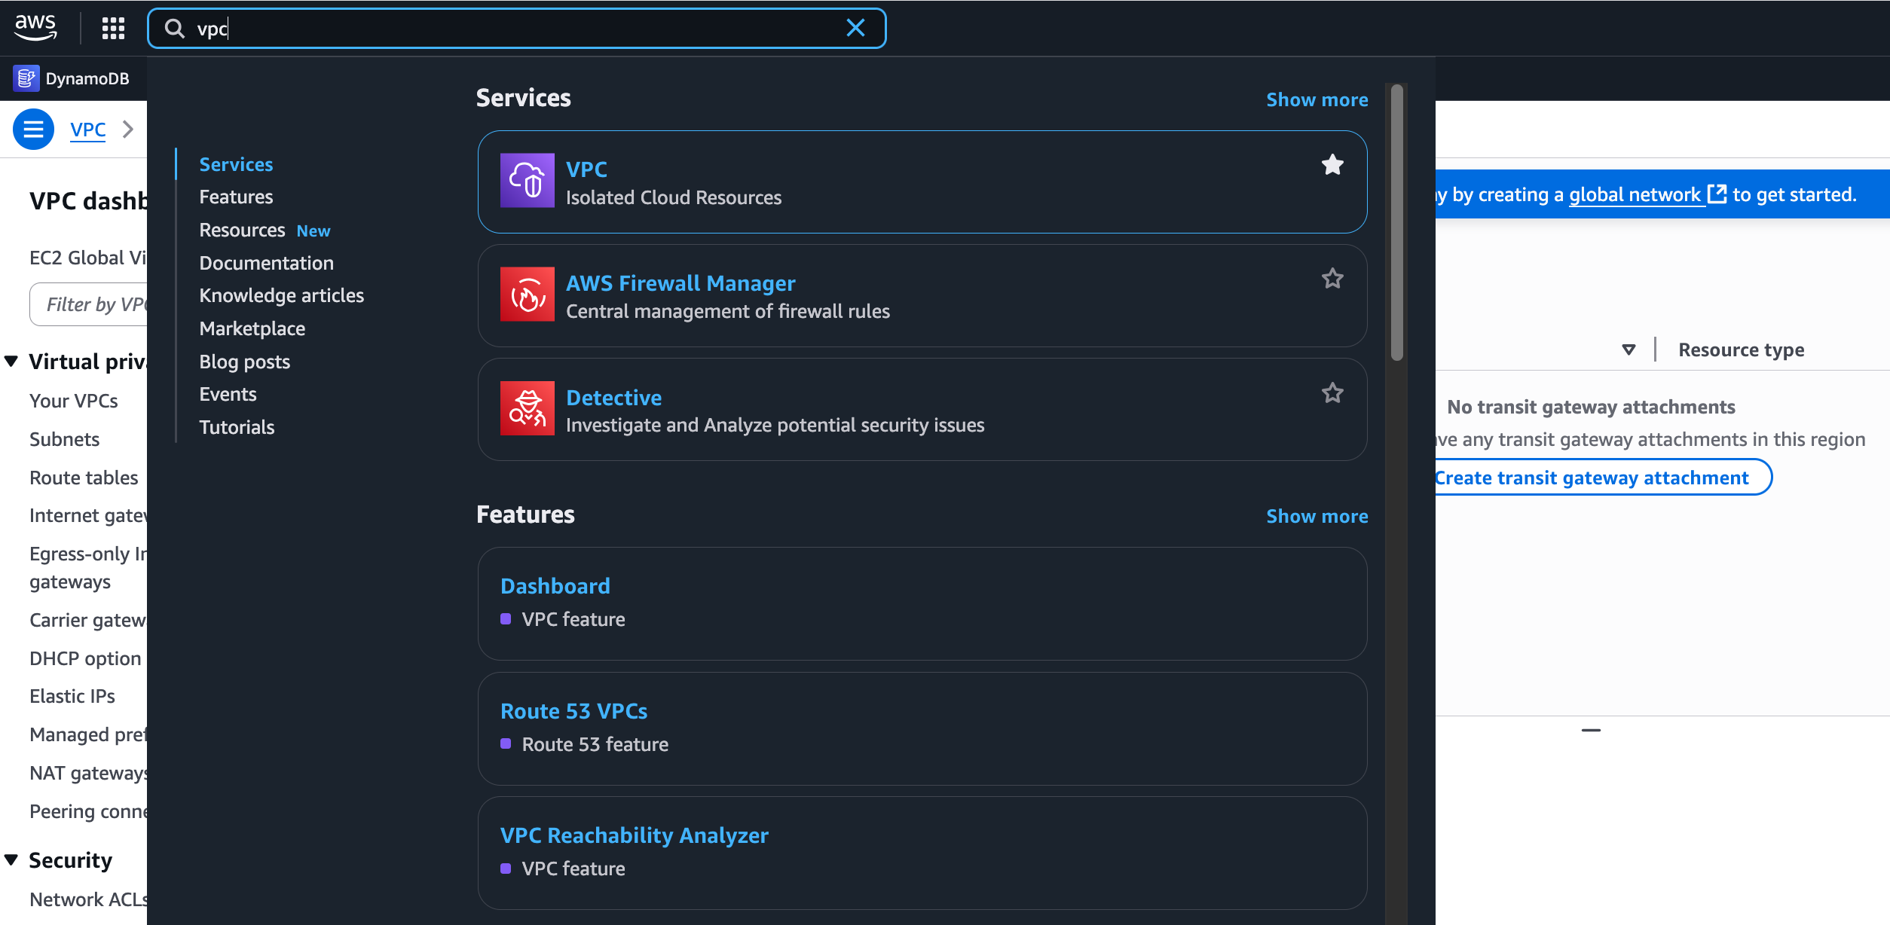This screenshot has width=1890, height=925.
Task: Click the search magnifier icon
Action: pos(174,29)
